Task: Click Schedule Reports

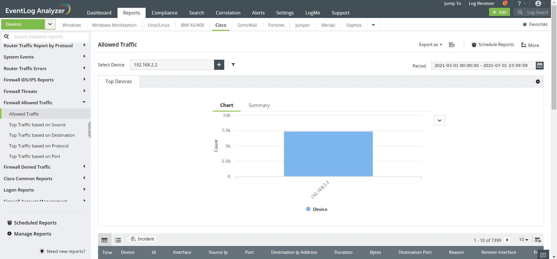Action: (x=493, y=45)
